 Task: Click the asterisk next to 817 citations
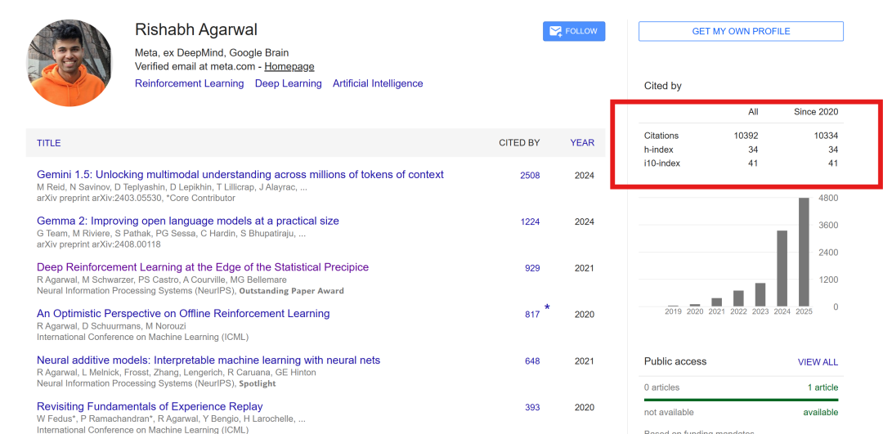tap(547, 308)
